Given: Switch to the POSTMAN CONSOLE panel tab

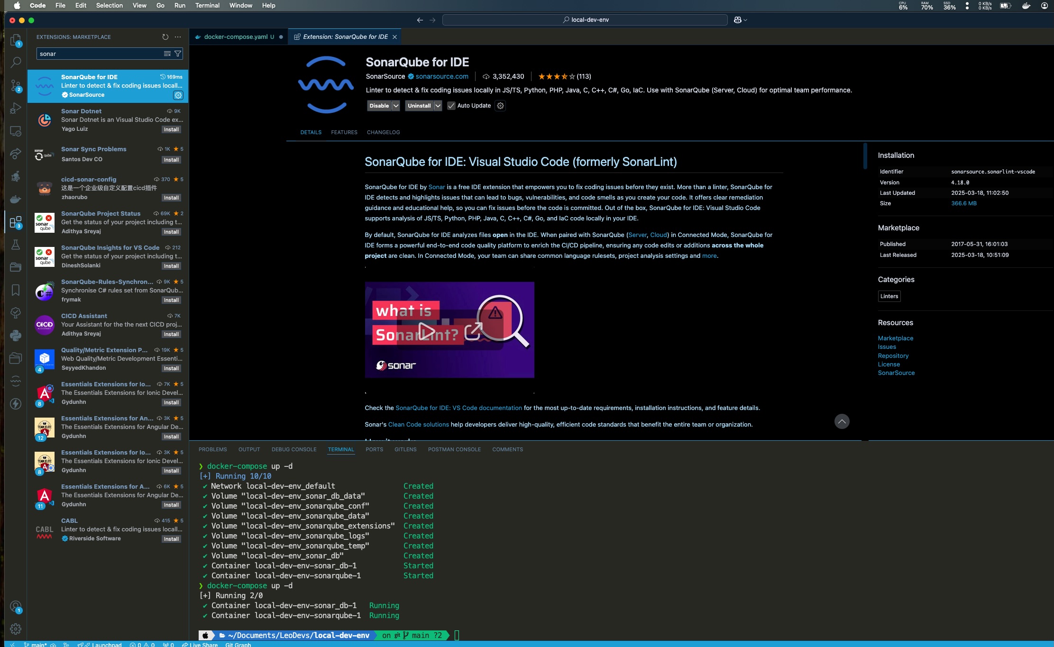Looking at the screenshot, I should tap(454, 449).
